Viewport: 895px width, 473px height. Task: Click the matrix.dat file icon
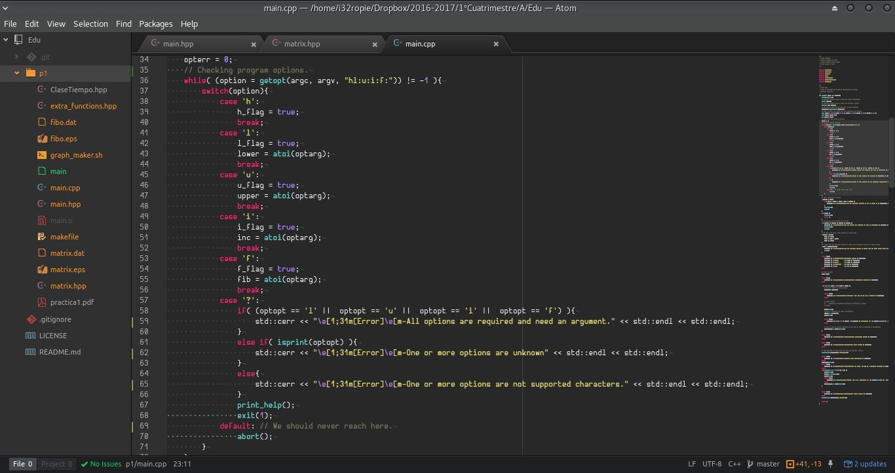pos(42,253)
